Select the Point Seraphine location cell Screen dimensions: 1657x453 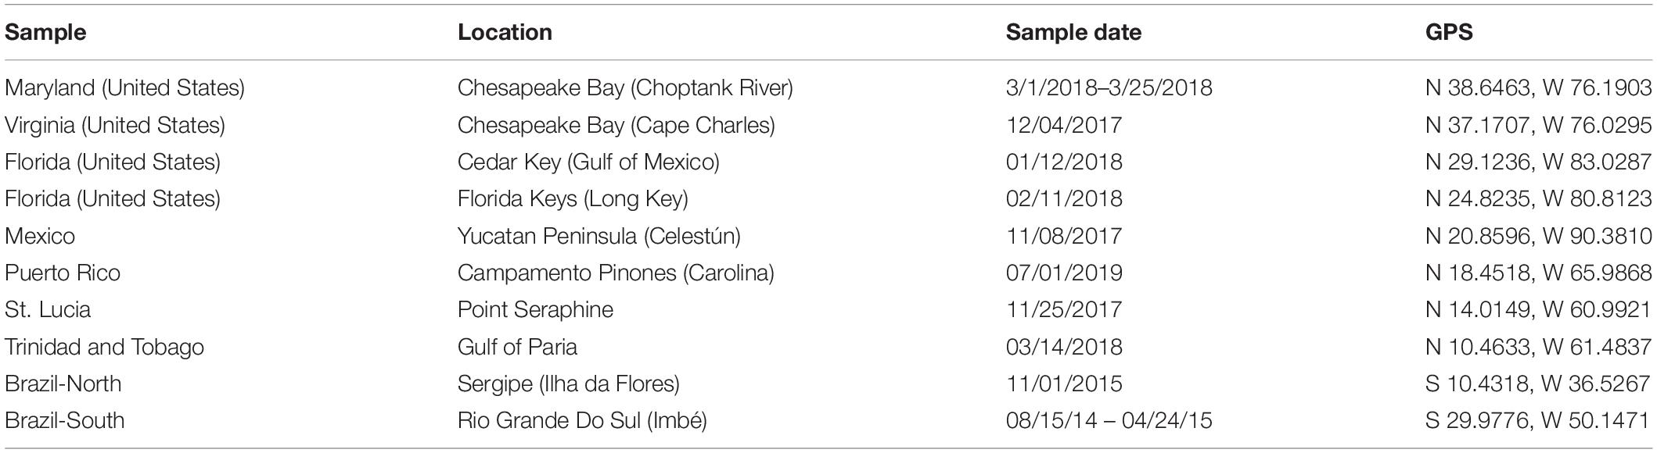(535, 309)
